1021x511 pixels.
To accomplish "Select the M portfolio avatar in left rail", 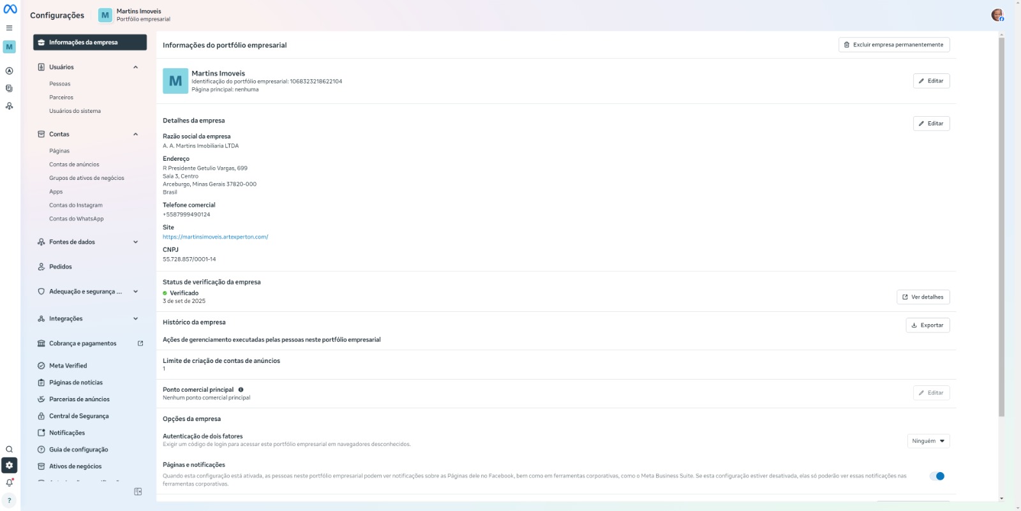I will click(9, 47).
